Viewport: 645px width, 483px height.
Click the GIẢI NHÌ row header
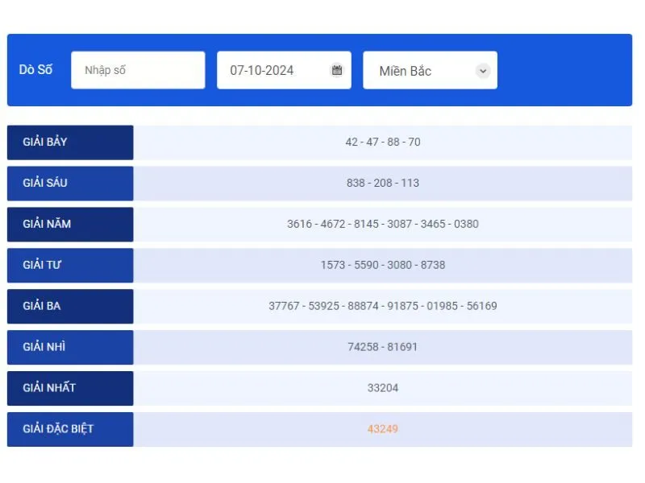(70, 348)
